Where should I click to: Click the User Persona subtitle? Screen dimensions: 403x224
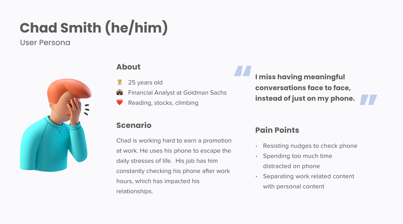pos(45,42)
